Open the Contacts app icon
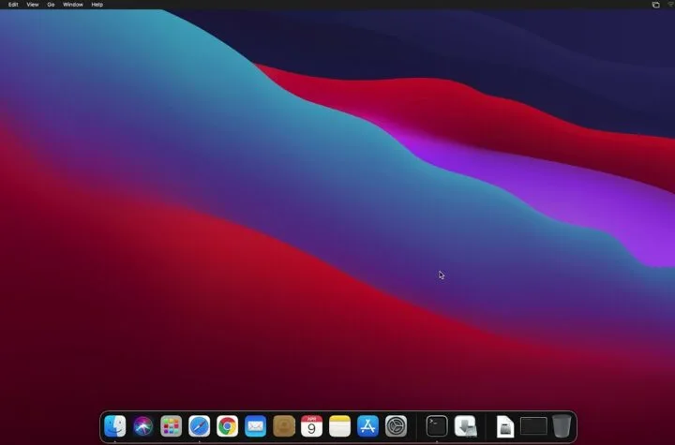 pyautogui.click(x=284, y=426)
